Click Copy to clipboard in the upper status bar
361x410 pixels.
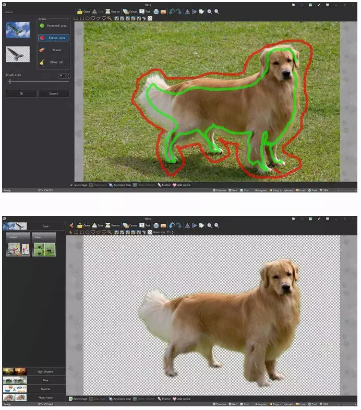(x=282, y=190)
